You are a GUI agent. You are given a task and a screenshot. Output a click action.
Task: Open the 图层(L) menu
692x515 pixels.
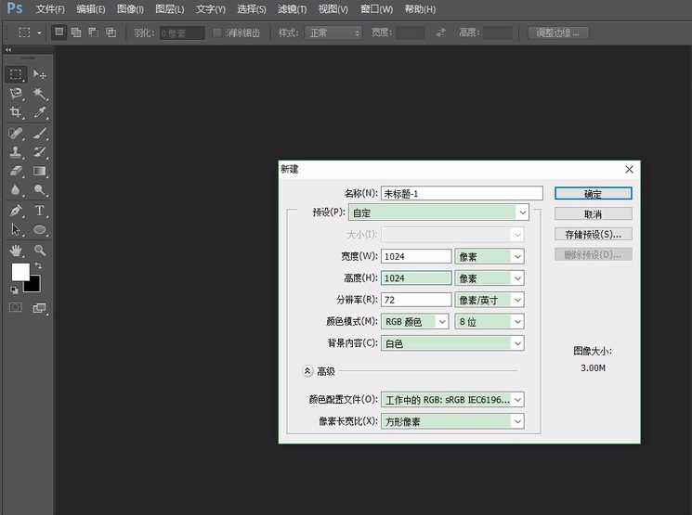(170, 9)
